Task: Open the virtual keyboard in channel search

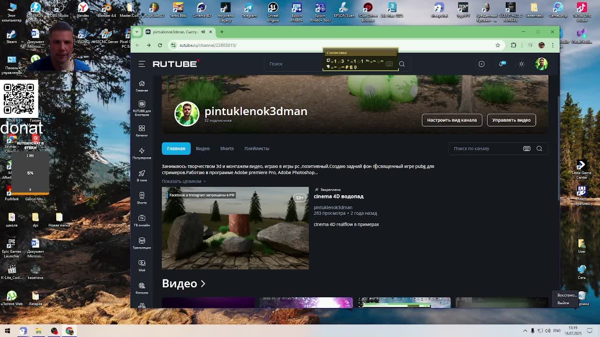Action: 527,148
